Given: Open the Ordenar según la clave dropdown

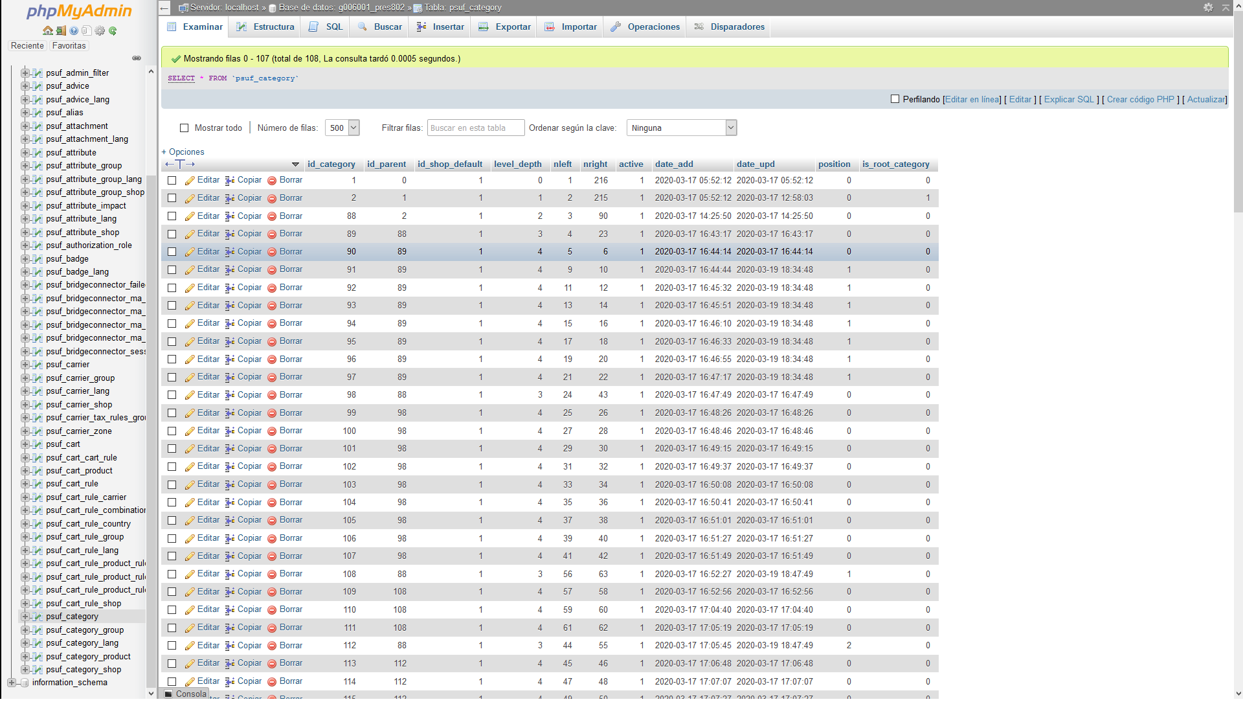Looking at the screenshot, I should coord(682,128).
